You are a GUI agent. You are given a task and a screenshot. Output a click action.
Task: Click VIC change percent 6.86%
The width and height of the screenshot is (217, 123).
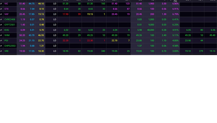coord(176,4)
